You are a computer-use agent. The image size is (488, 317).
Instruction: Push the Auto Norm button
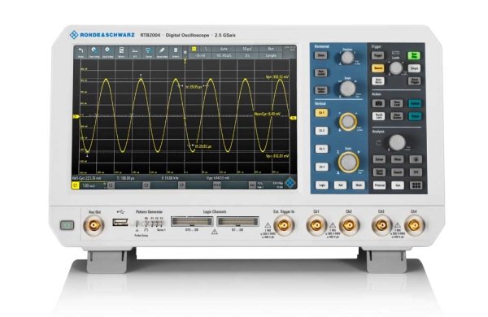(x=378, y=81)
